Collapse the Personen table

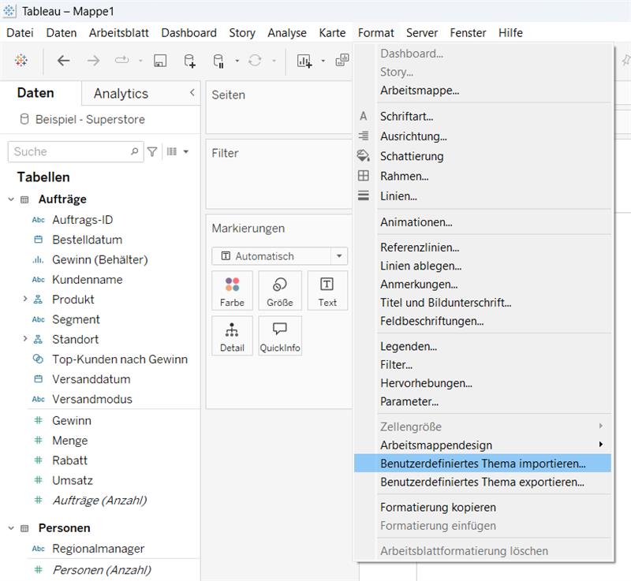(11, 528)
